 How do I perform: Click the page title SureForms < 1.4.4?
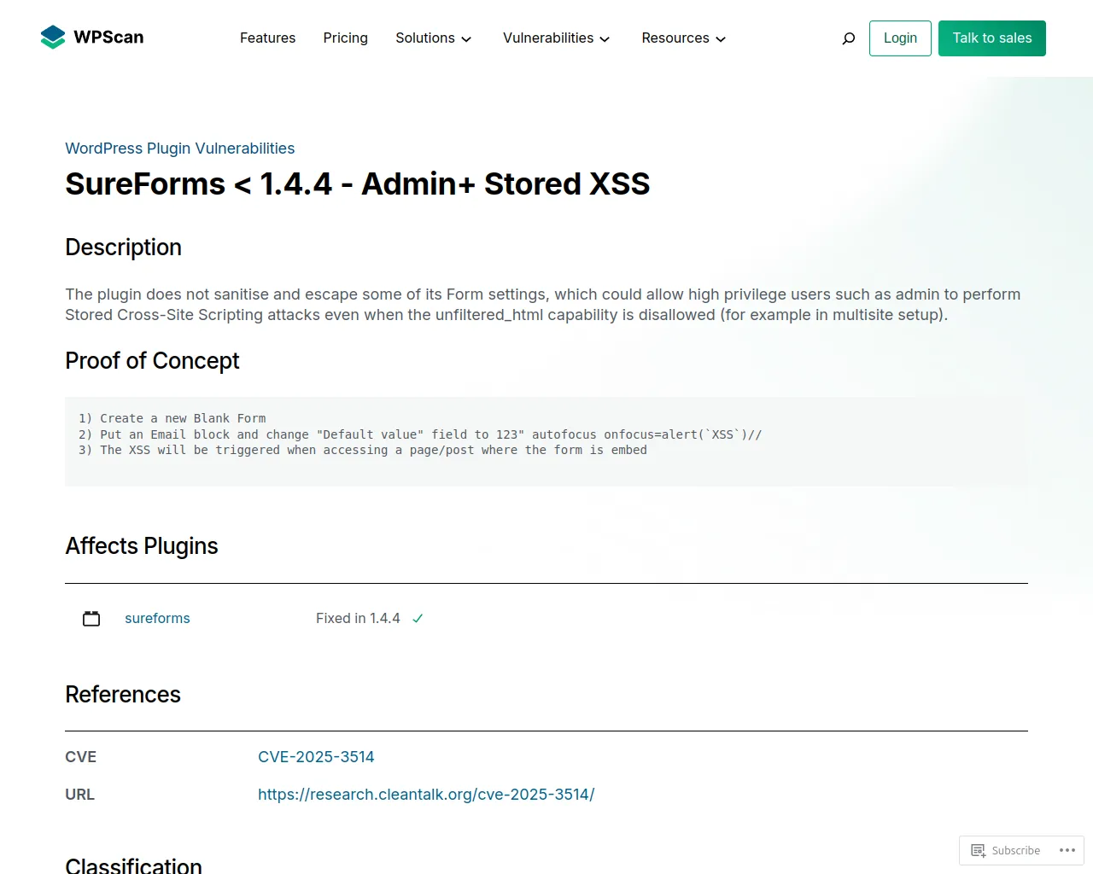coord(358,184)
